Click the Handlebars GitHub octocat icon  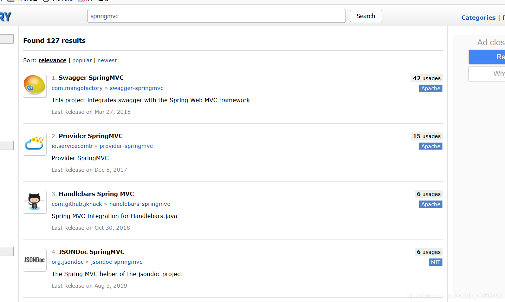(34, 202)
